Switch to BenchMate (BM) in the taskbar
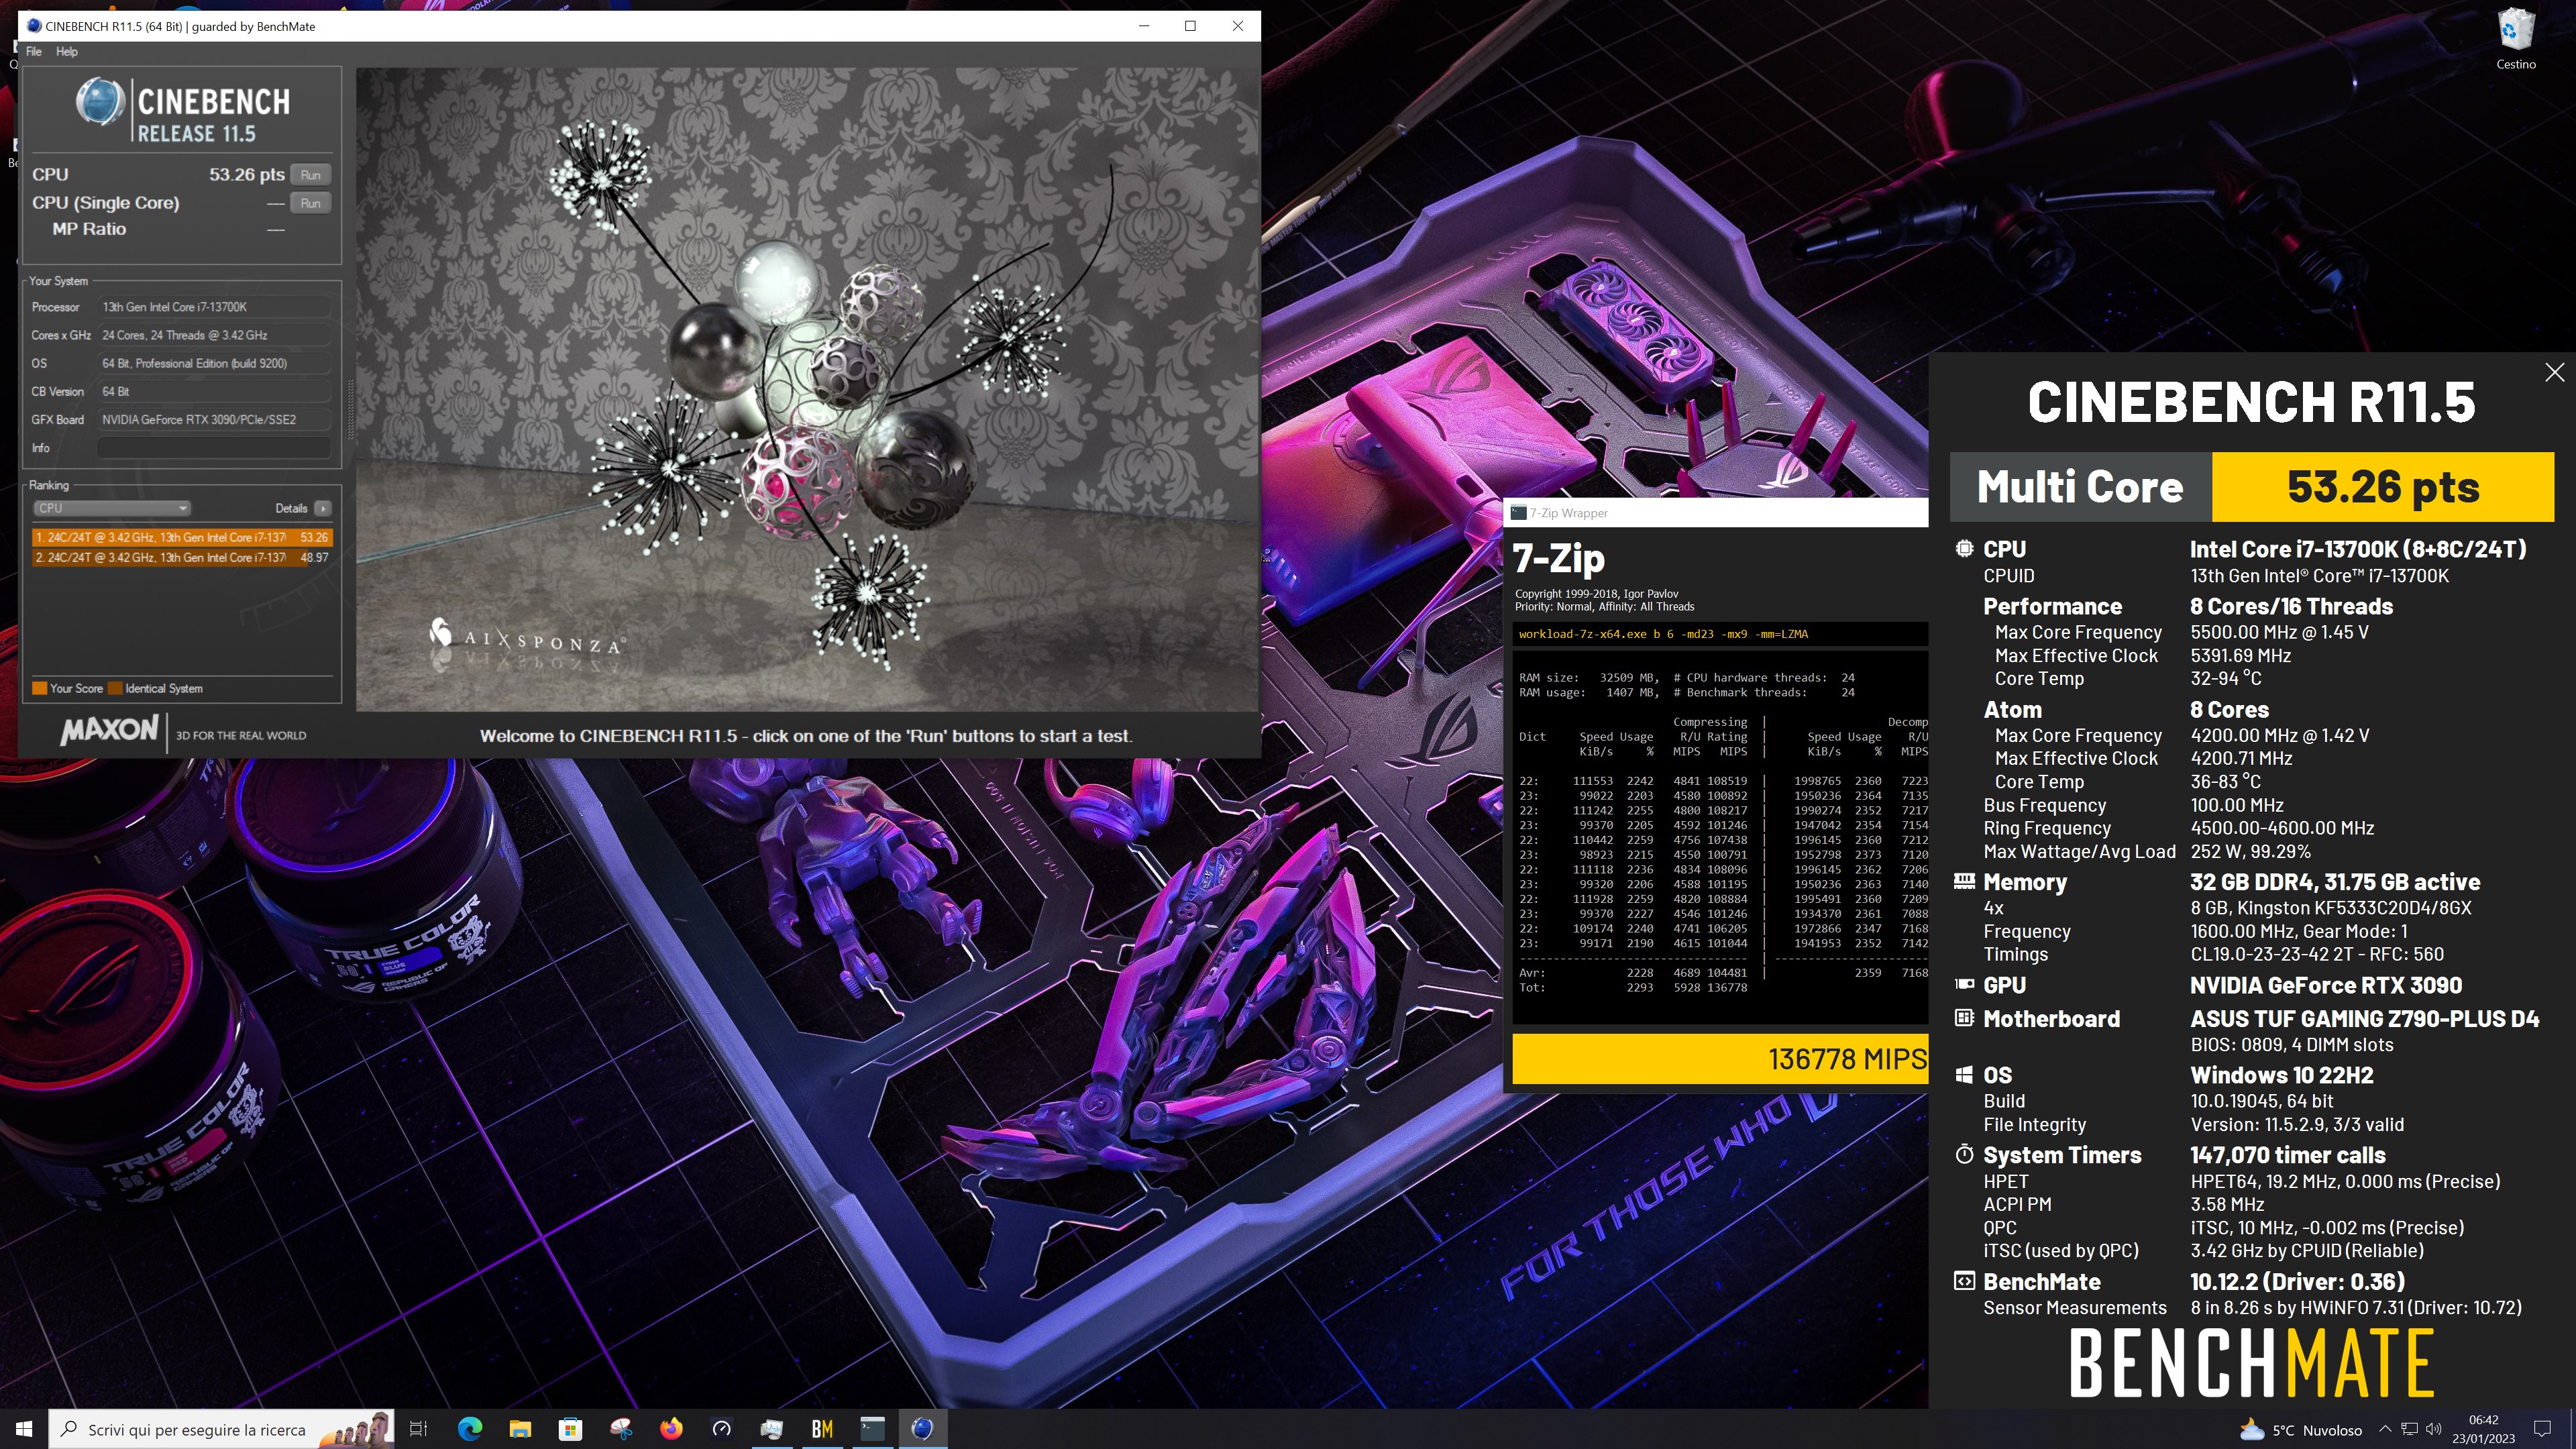2576x1449 pixels. point(822,1429)
